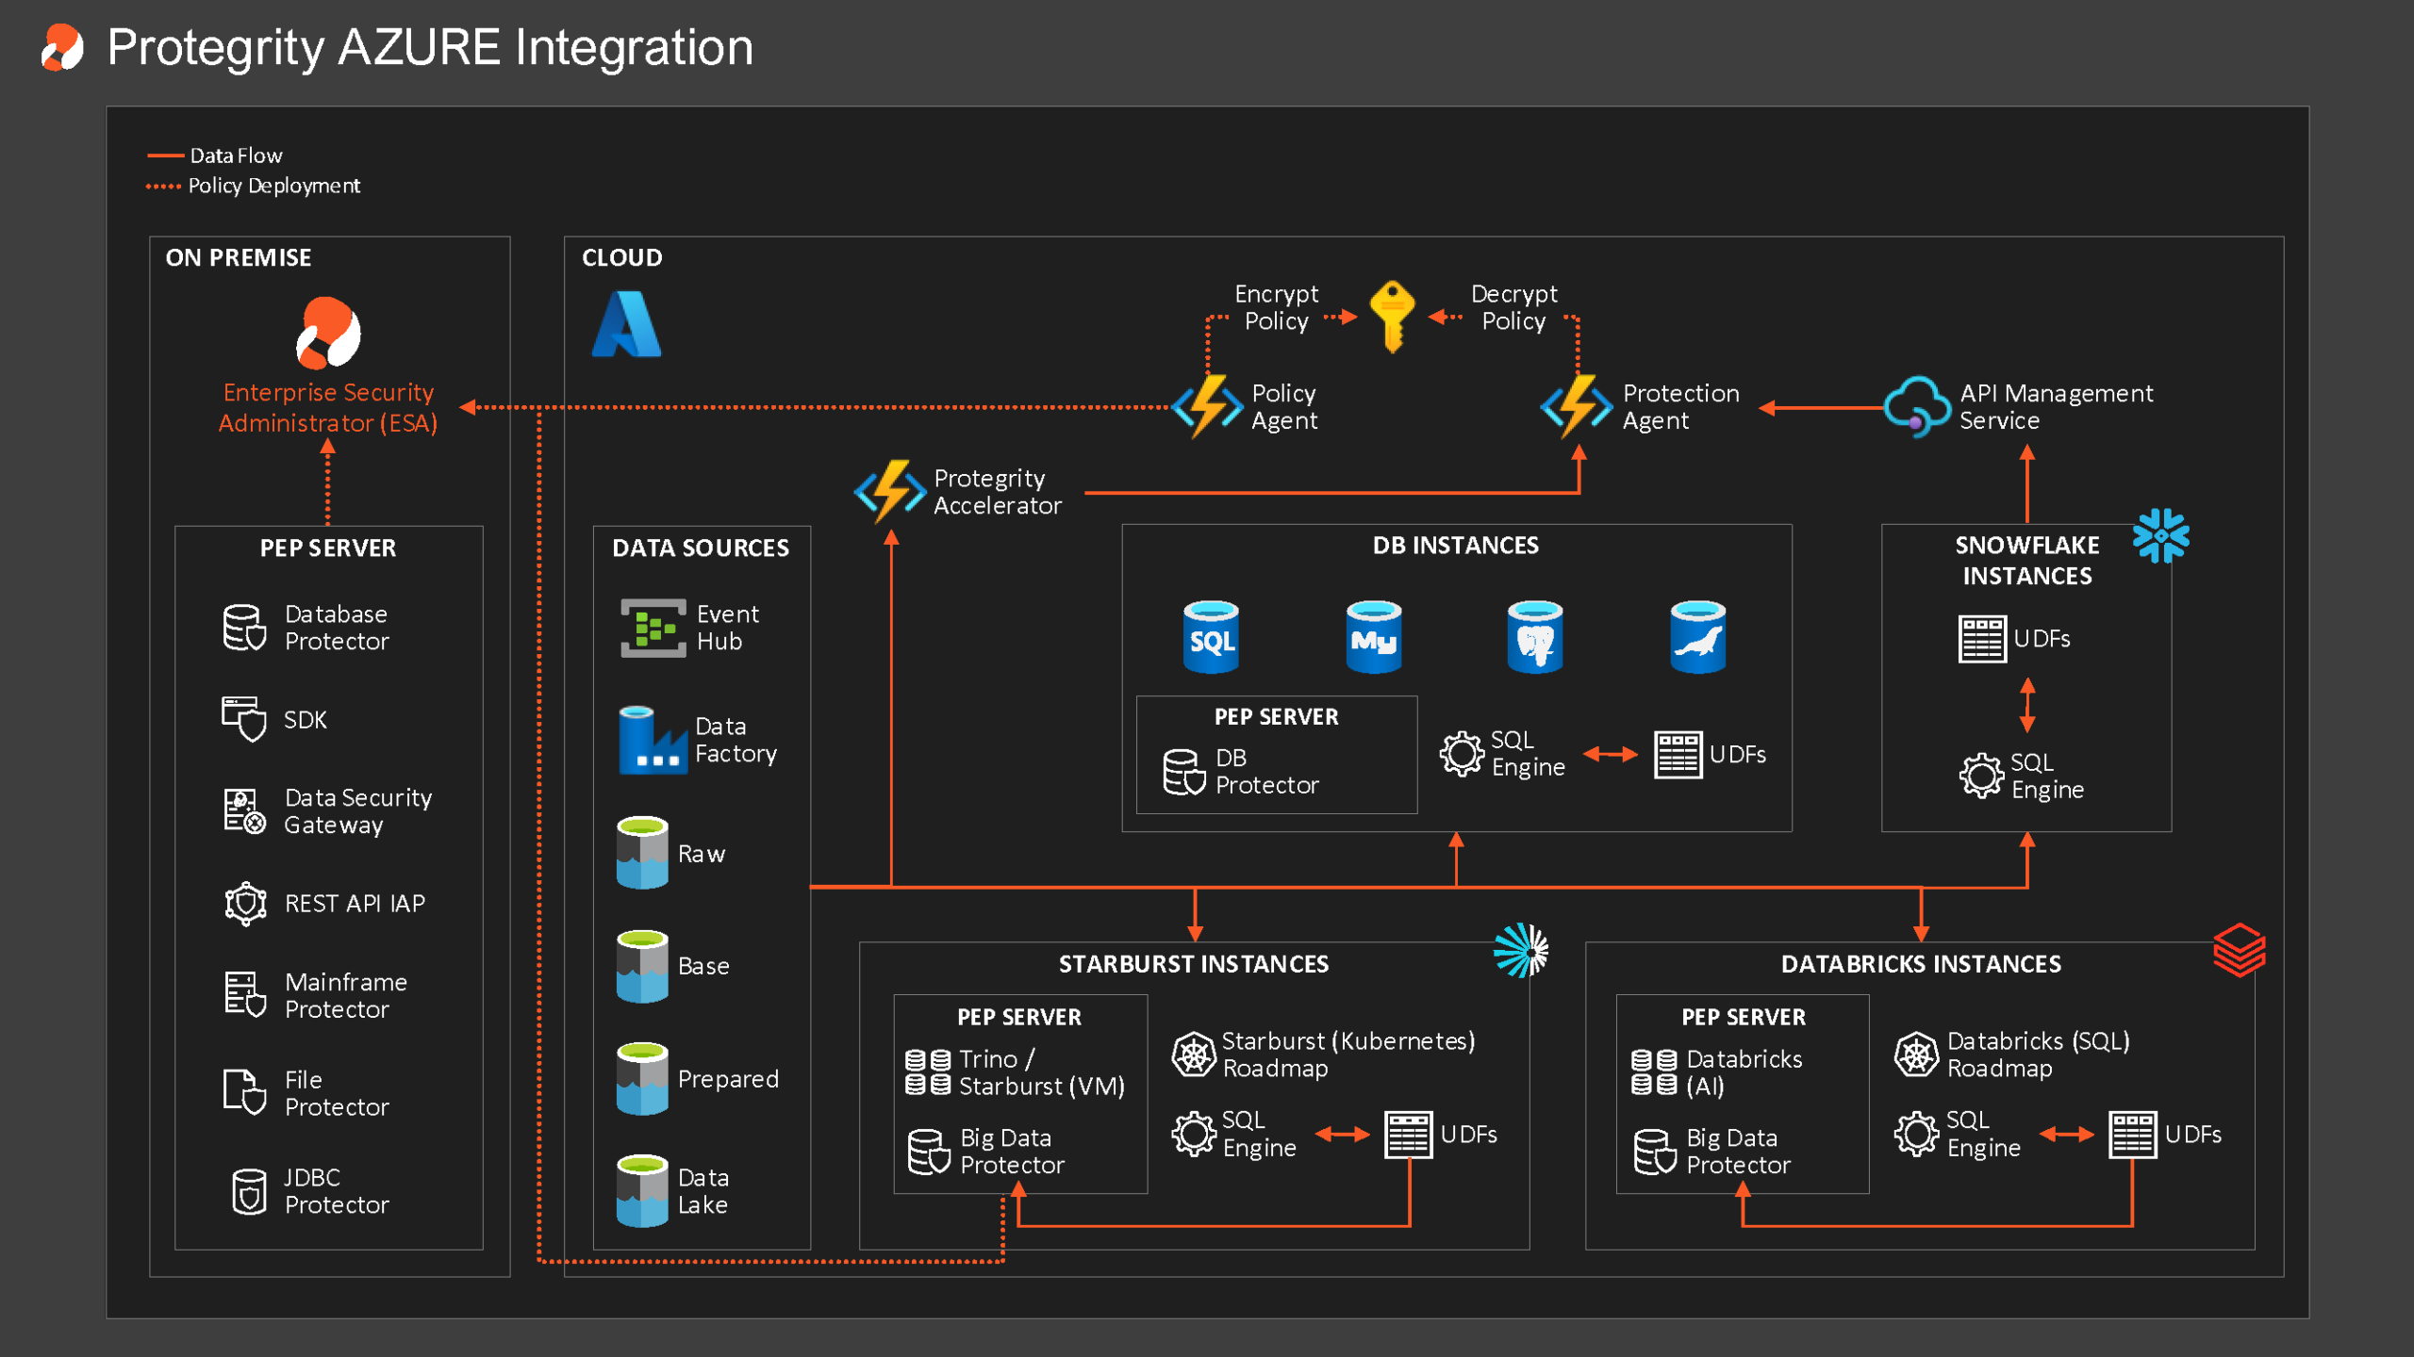Image resolution: width=2414 pixels, height=1357 pixels.
Task: Click the 'DATABRICKS INSTANCES' heading
Action: pos(1921,963)
